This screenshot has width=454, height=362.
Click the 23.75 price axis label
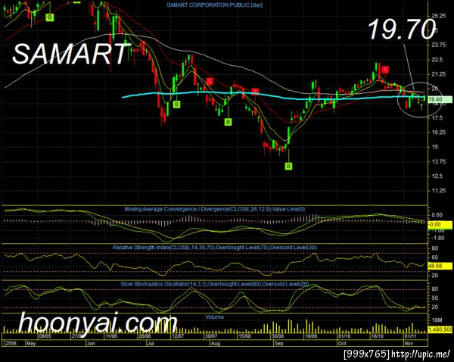439,45
